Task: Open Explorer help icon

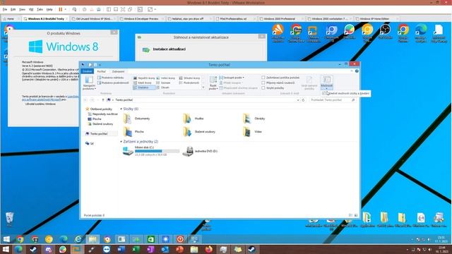Action: point(357,71)
